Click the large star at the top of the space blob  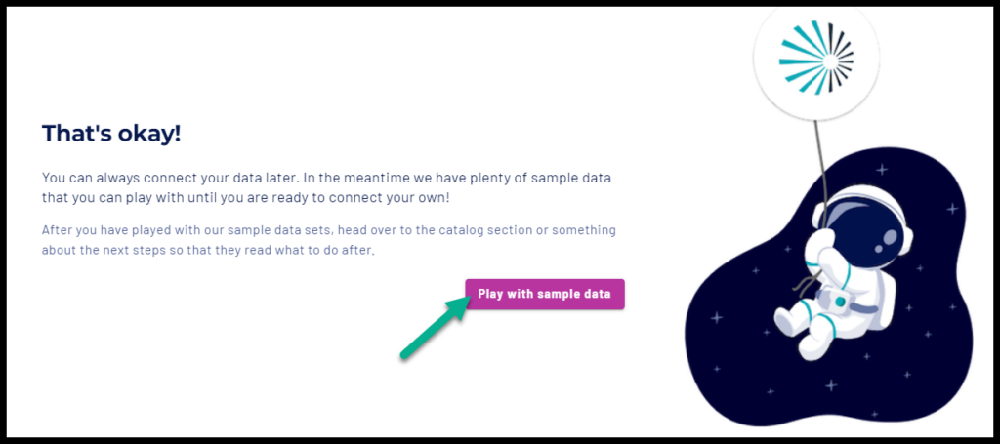pos(882,170)
